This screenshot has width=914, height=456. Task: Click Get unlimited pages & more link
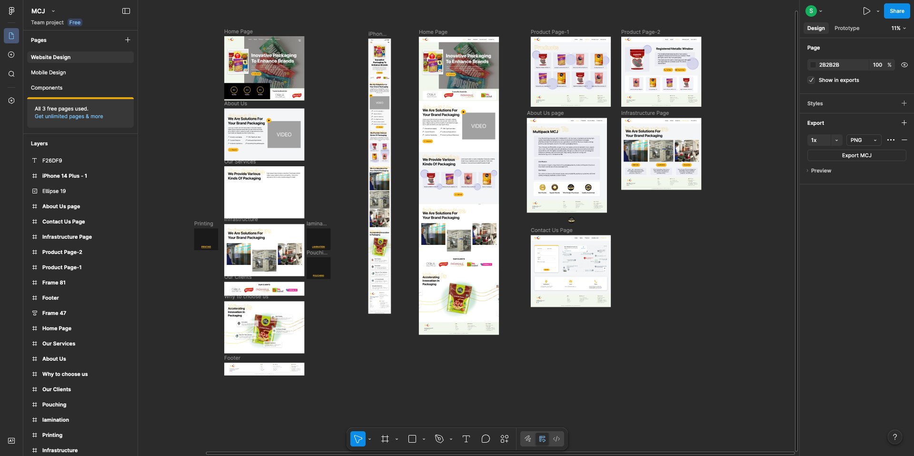(69, 116)
